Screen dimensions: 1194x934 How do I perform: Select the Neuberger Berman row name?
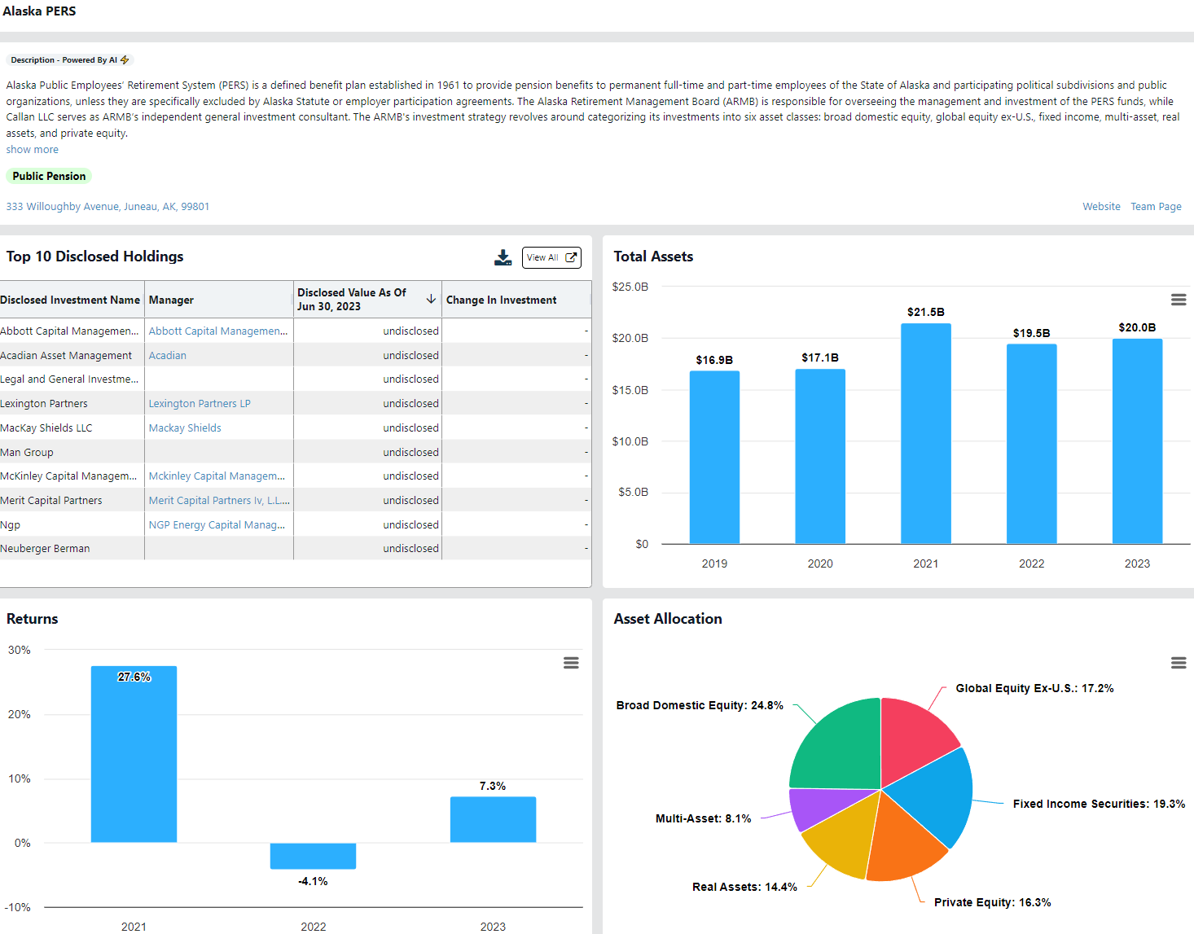click(x=45, y=549)
